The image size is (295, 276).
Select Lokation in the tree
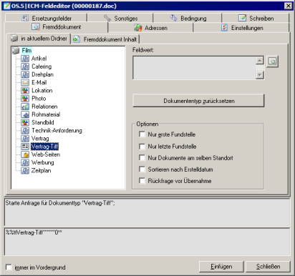coord(42,91)
